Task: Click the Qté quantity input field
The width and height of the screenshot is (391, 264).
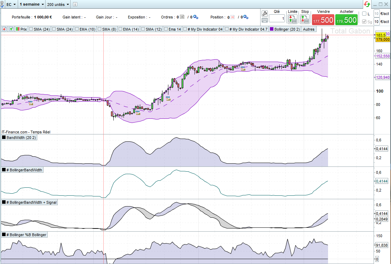Action: 277,18
